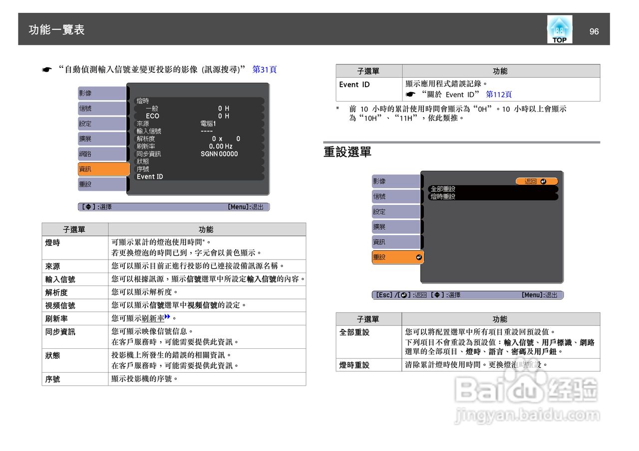Select highlighted 重設 tab in reset menu

(397, 257)
